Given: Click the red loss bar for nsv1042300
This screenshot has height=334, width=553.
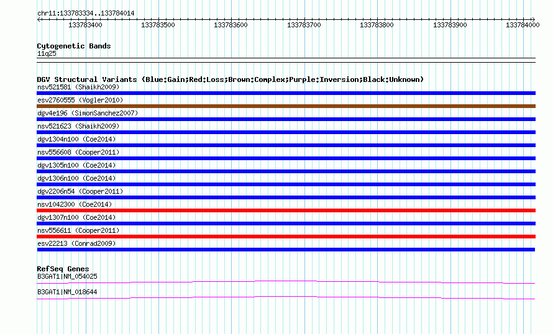Looking at the screenshot, I should point(286,210).
